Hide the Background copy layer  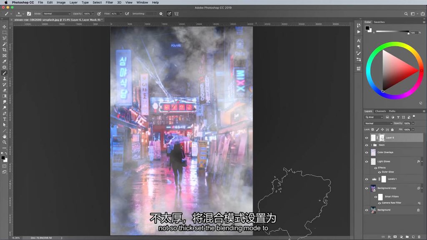click(x=367, y=188)
